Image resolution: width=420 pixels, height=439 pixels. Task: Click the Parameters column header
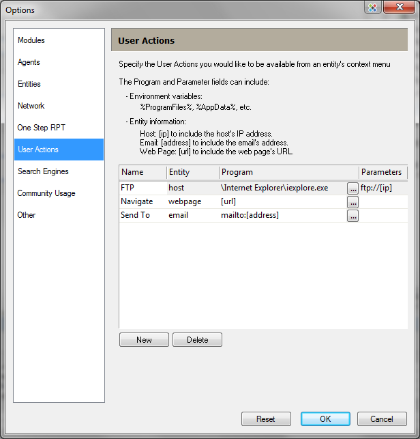[383, 172]
